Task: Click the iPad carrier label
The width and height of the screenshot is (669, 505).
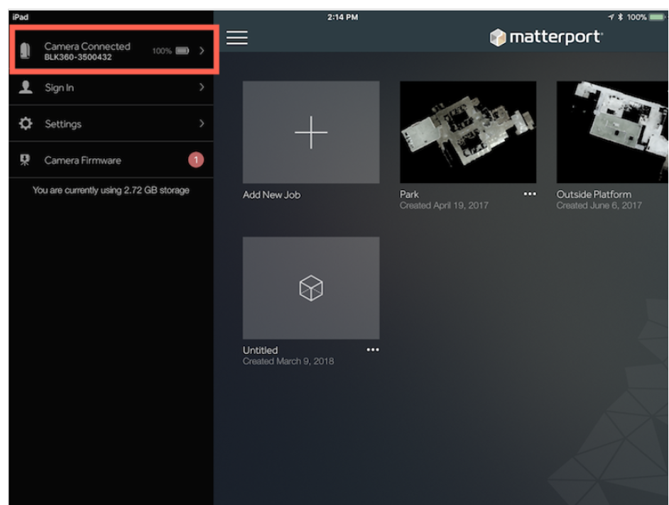Action: (x=20, y=17)
